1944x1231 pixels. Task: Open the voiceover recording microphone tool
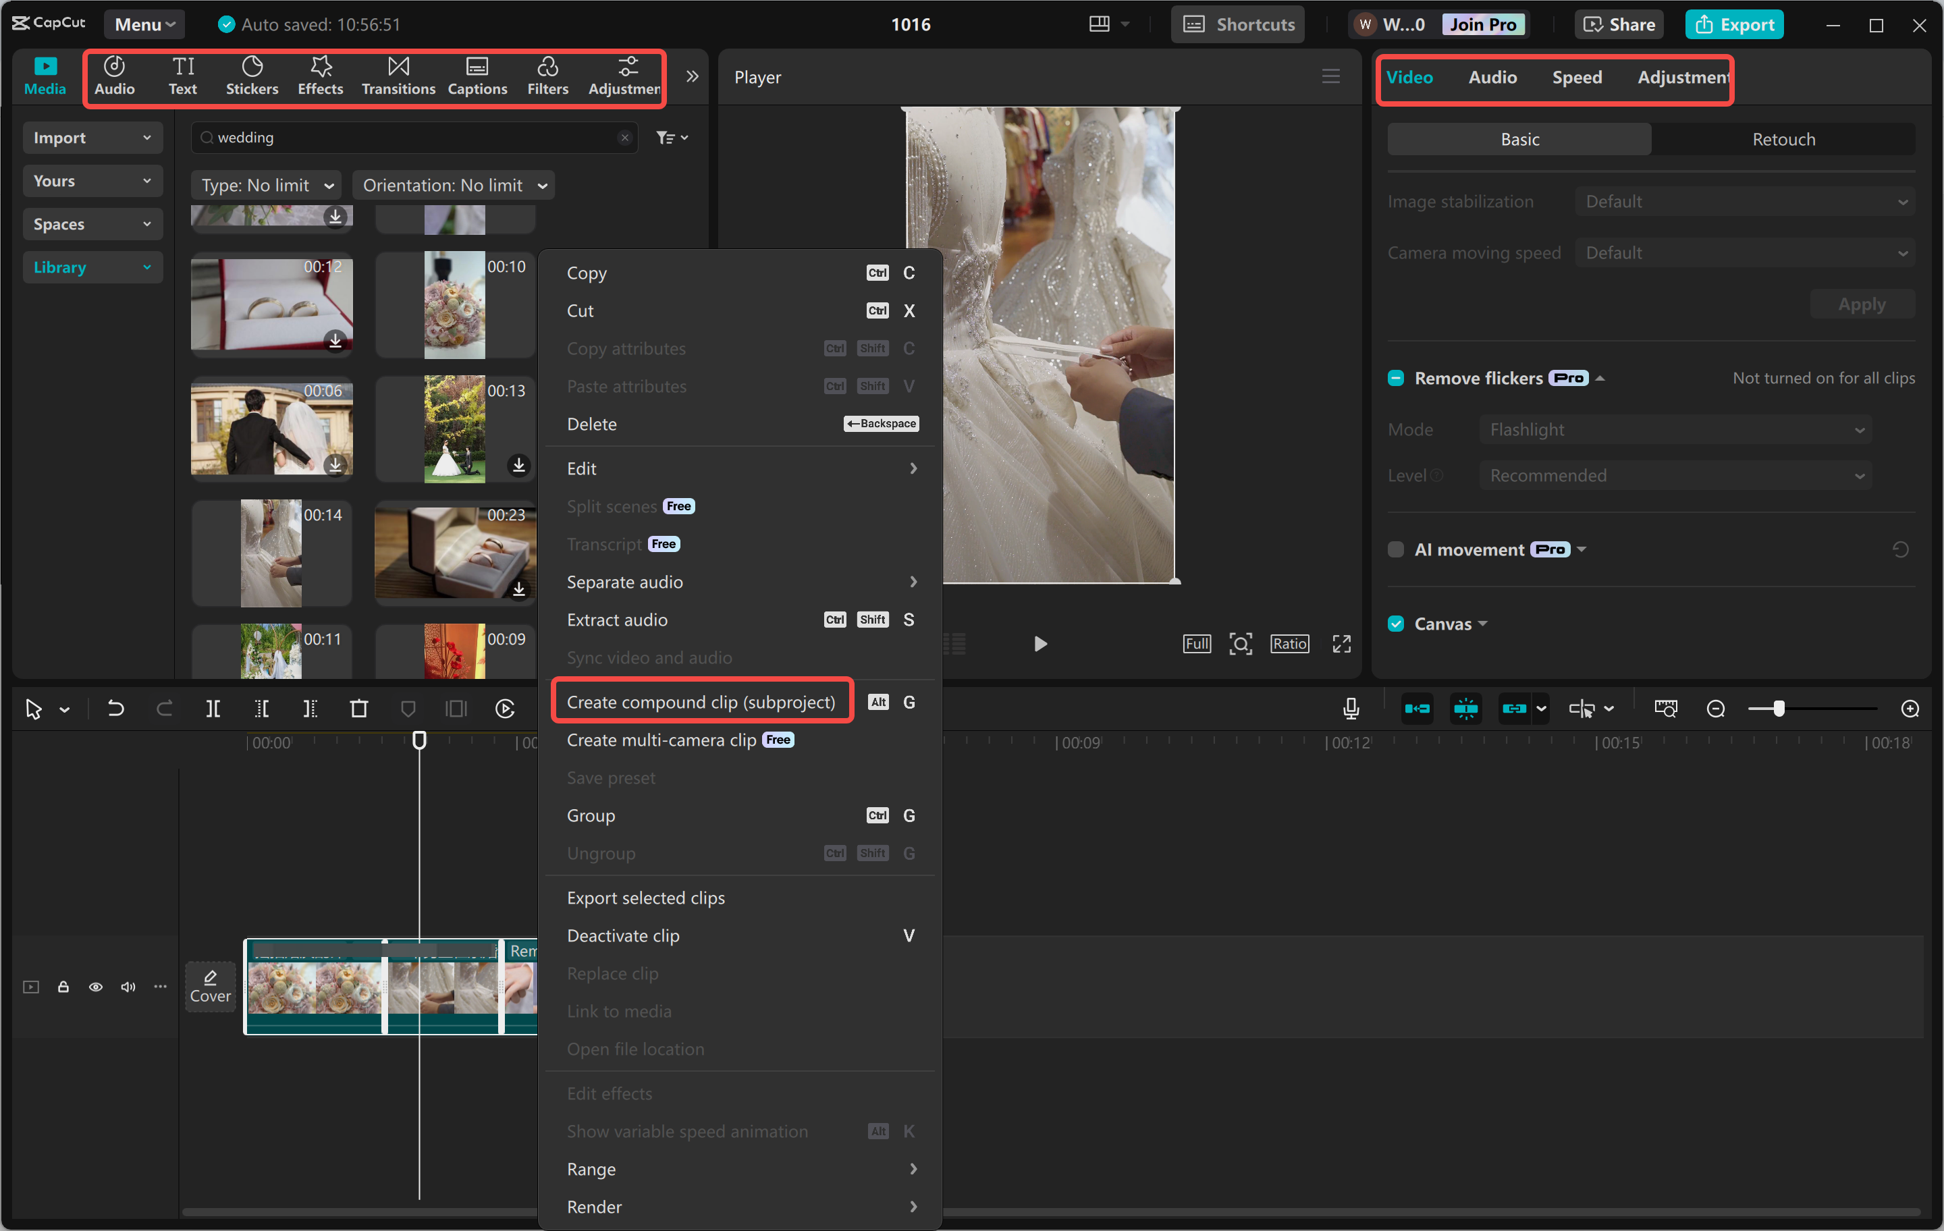[1351, 708]
